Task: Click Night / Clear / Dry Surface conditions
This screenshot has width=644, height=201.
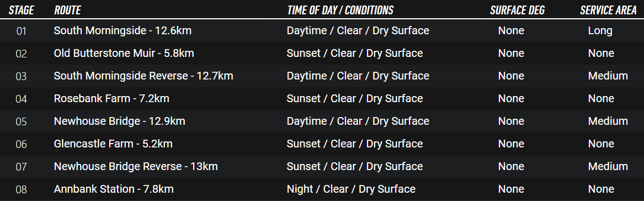Action: click(351, 189)
